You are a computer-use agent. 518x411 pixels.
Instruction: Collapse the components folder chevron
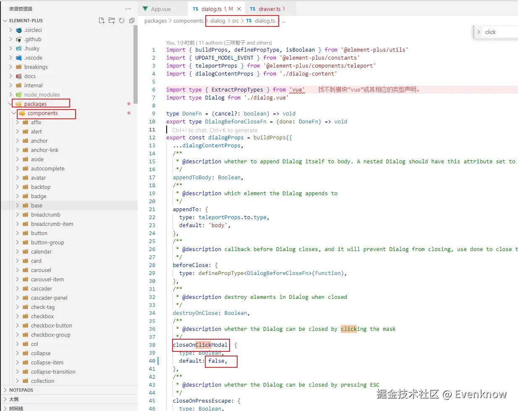14,113
